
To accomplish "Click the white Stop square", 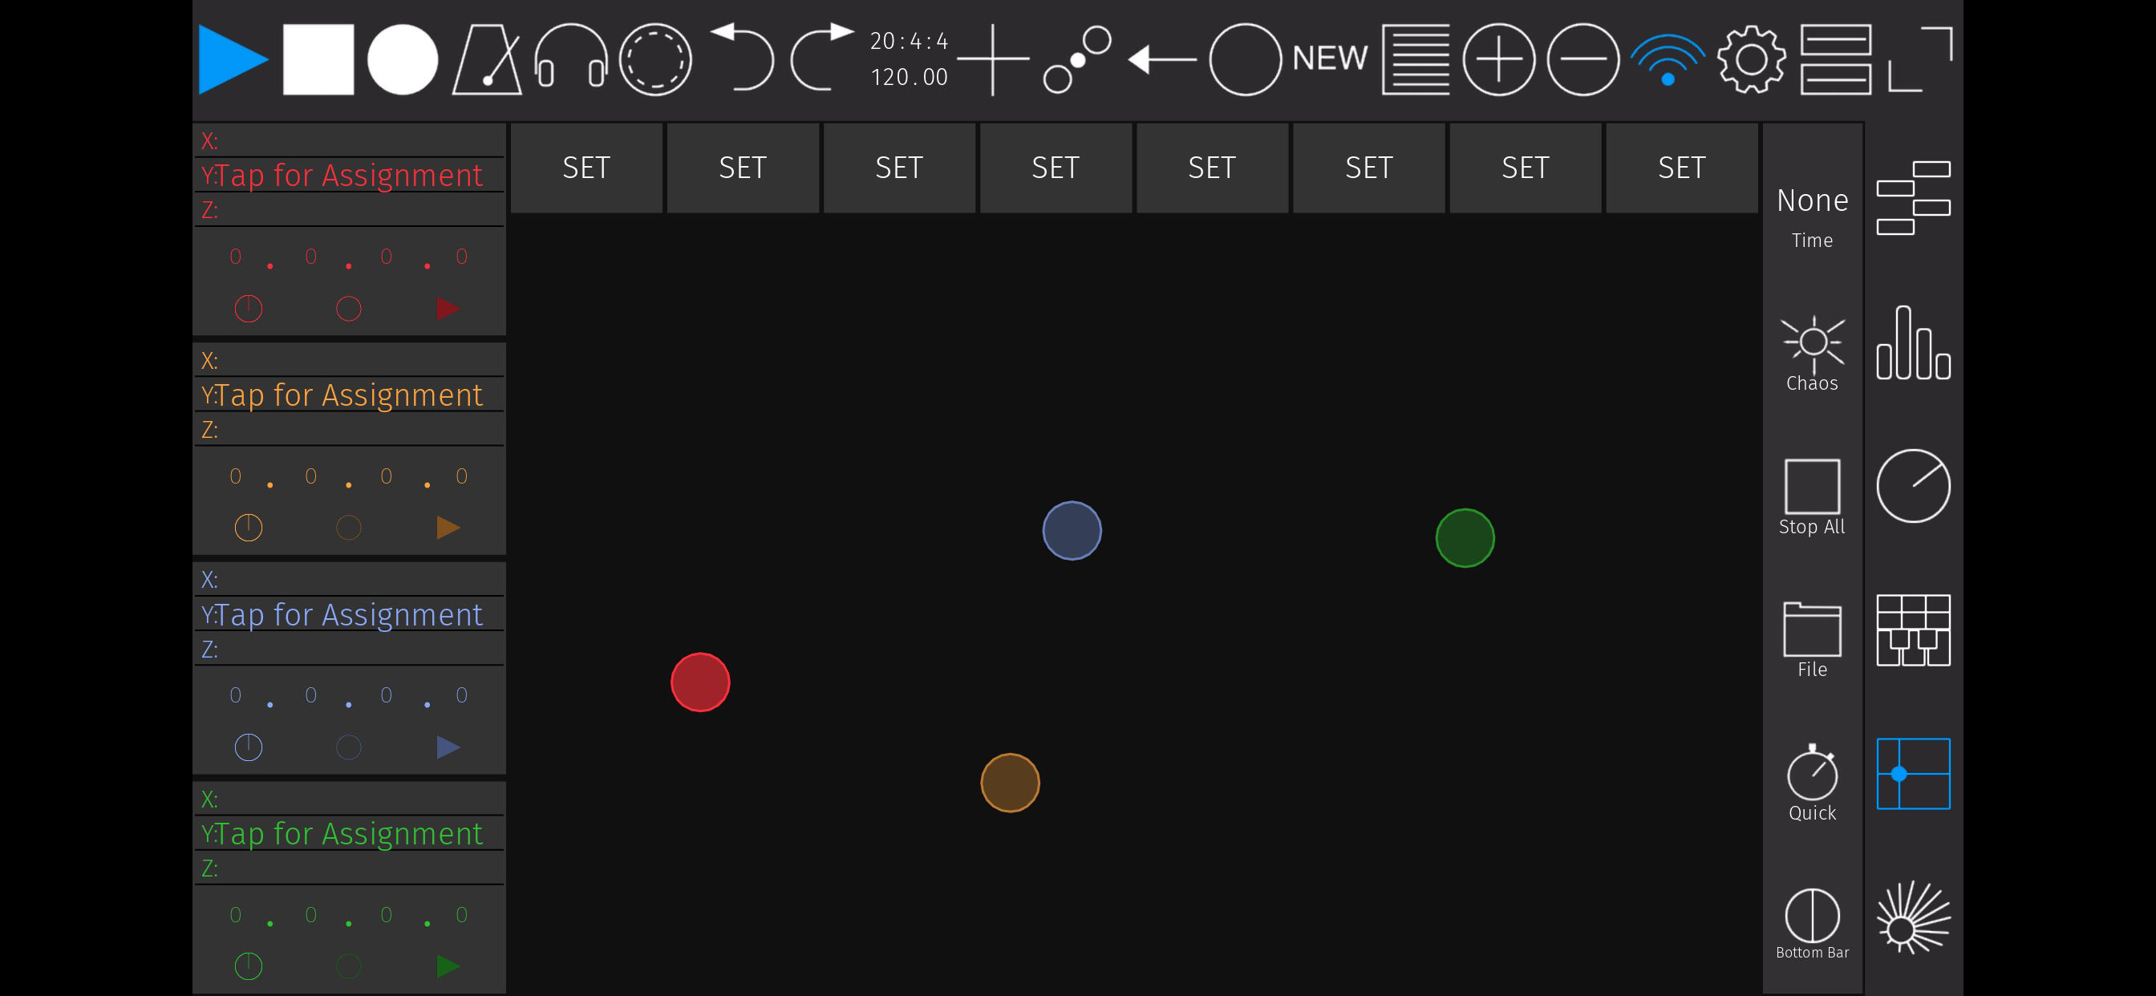I will 318,59.
